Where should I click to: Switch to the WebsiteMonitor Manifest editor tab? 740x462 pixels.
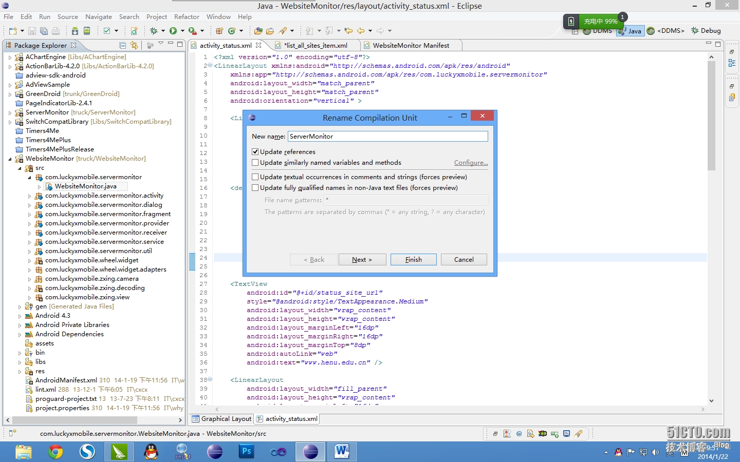tap(411, 45)
